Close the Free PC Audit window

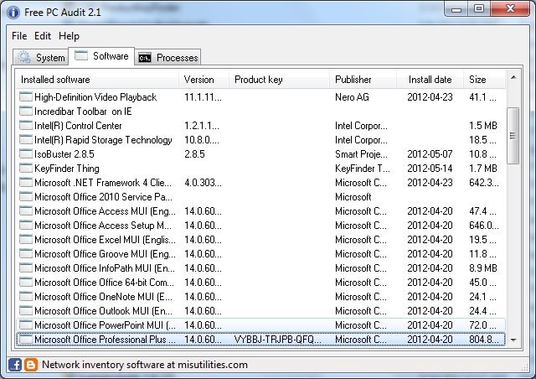coord(510,9)
